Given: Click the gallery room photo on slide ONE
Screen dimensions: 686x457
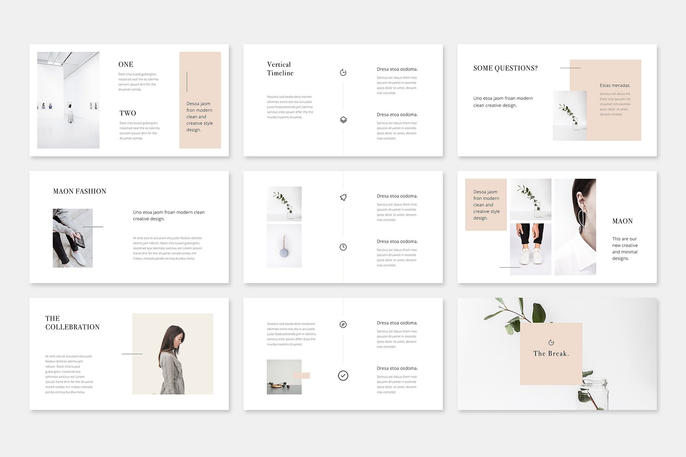Looking at the screenshot, I should pyautogui.click(x=68, y=99).
